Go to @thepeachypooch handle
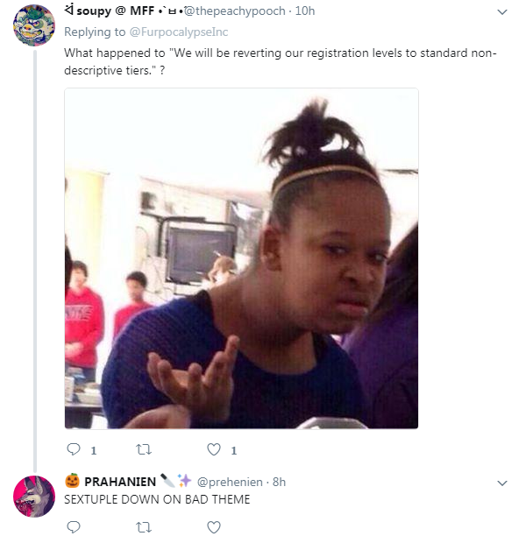The height and width of the screenshot is (536, 526). pyautogui.click(x=234, y=11)
